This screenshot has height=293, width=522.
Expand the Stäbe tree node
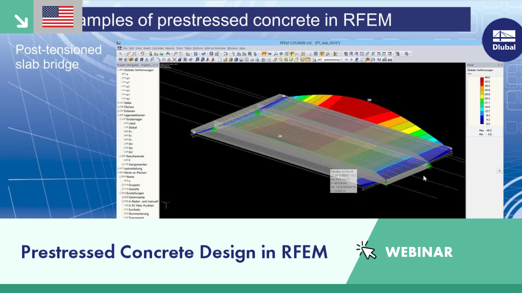click(x=118, y=103)
